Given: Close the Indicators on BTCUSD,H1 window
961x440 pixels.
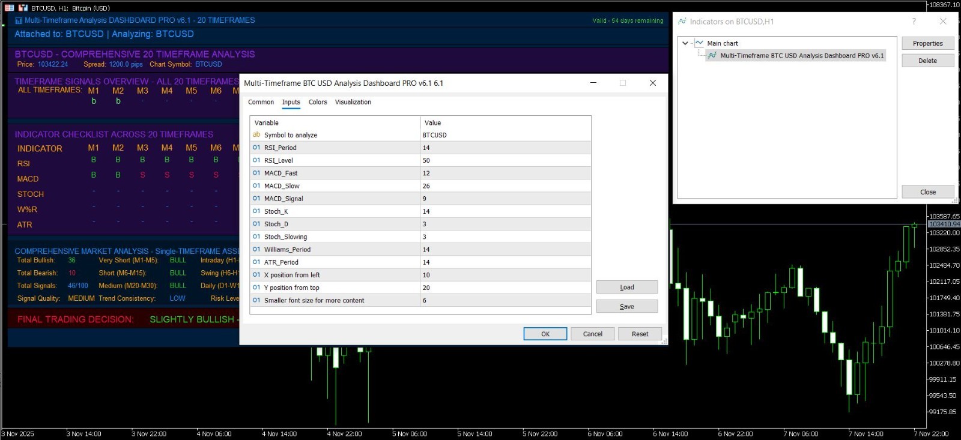Looking at the screenshot, I should [x=928, y=192].
